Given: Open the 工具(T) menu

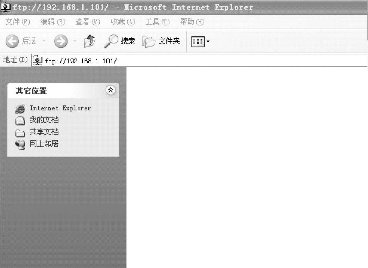Looking at the screenshot, I should pos(158,22).
